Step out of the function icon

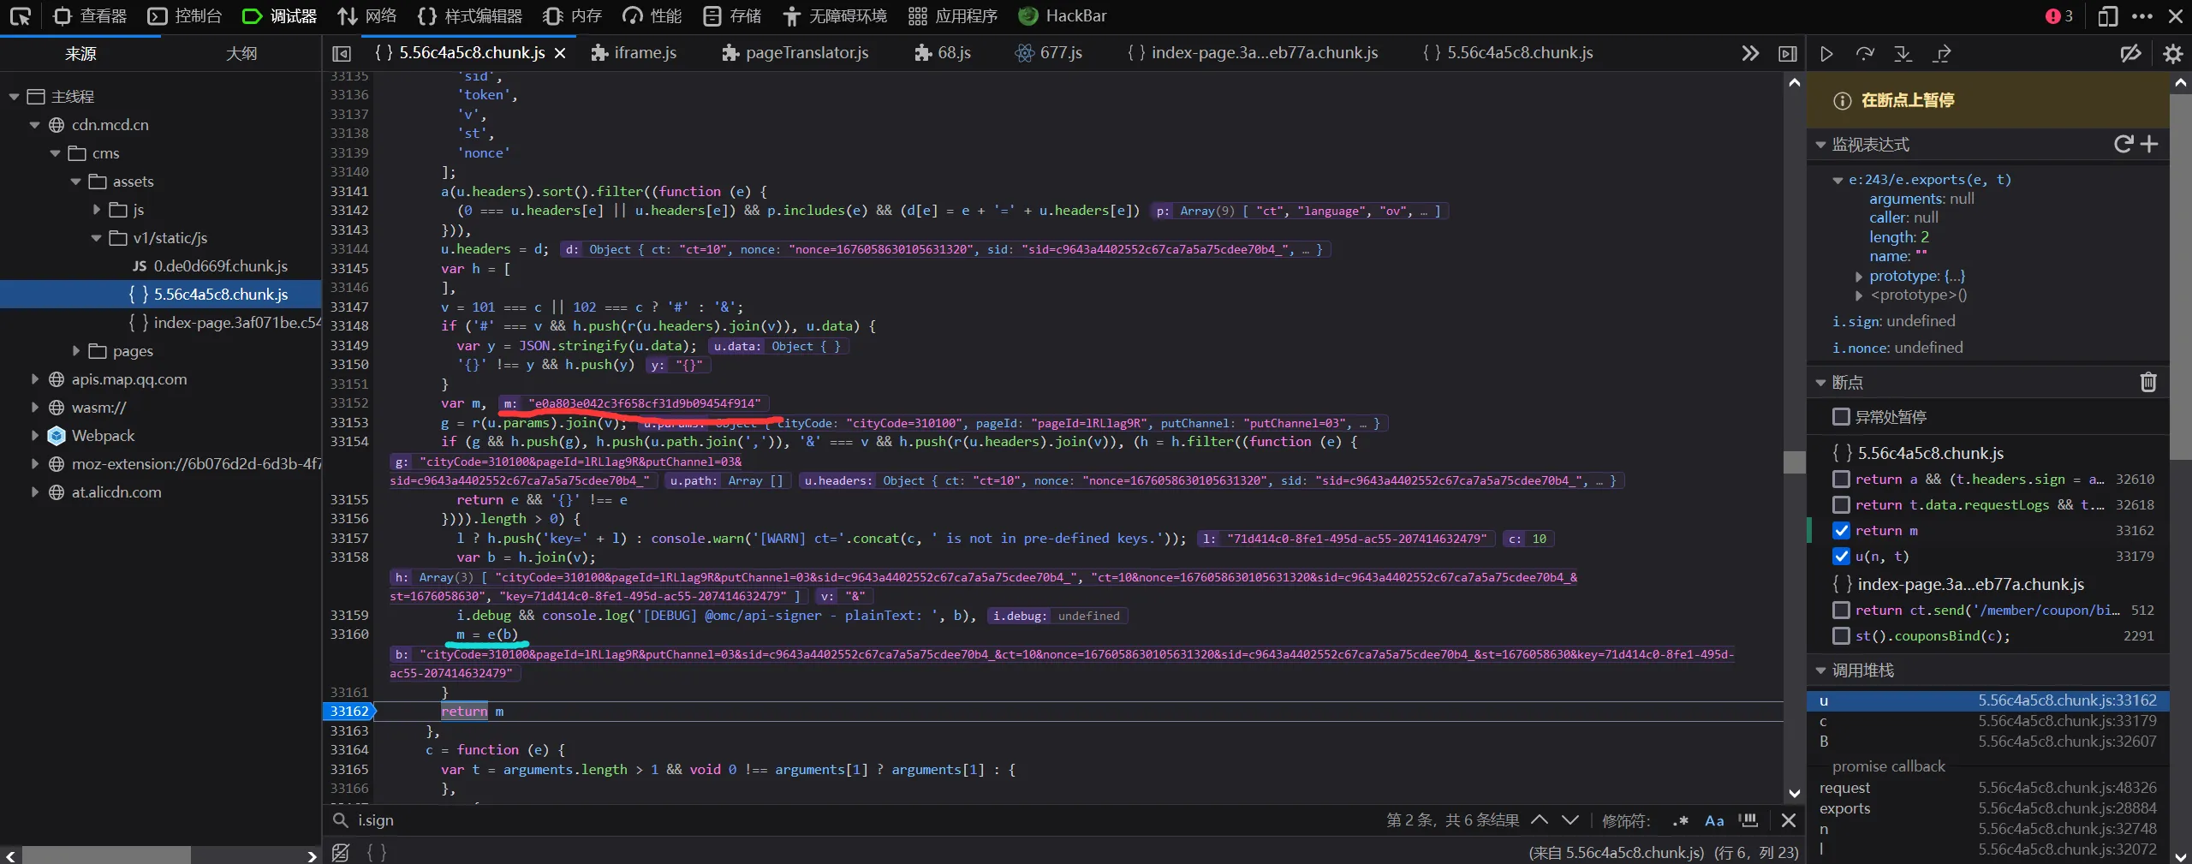tap(1942, 54)
